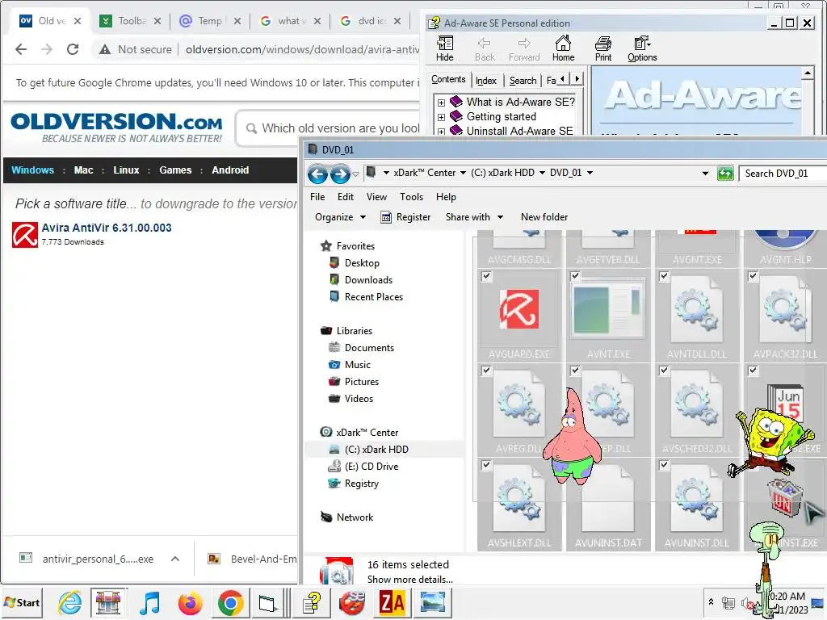827x620 pixels.
Task: Open Options in Ad-Aware help toolbar
Action: coord(642,48)
